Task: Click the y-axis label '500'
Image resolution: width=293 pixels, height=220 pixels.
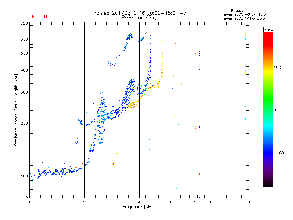Action: click(24, 53)
